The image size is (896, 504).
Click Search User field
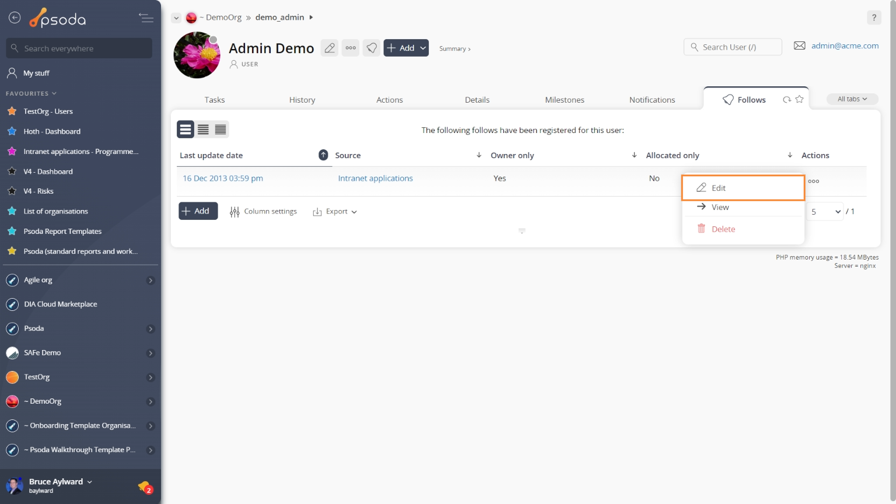pyautogui.click(x=733, y=47)
